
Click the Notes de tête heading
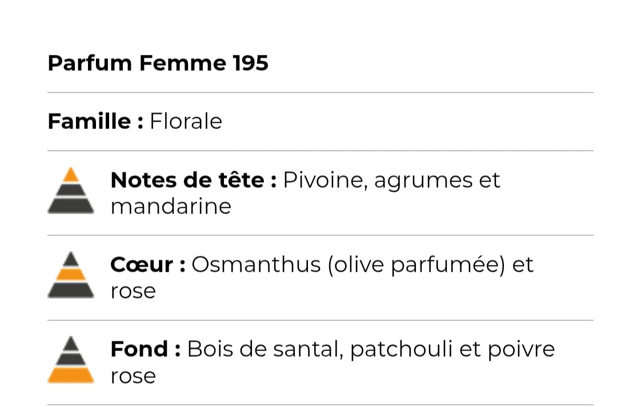193,180
